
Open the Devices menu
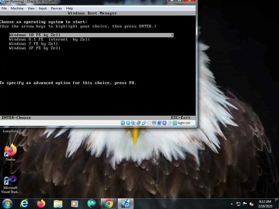click(x=56, y=8)
